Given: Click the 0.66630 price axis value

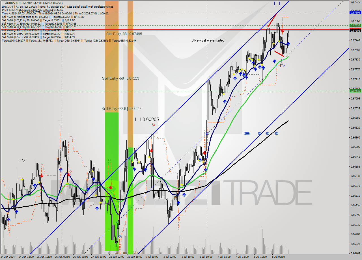Looking at the screenshot, I should tap(355, 176).
